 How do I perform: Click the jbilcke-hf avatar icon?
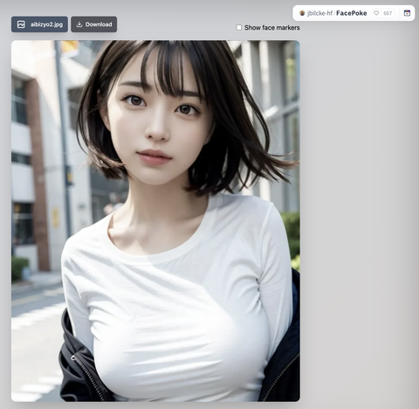click(302, 13)
